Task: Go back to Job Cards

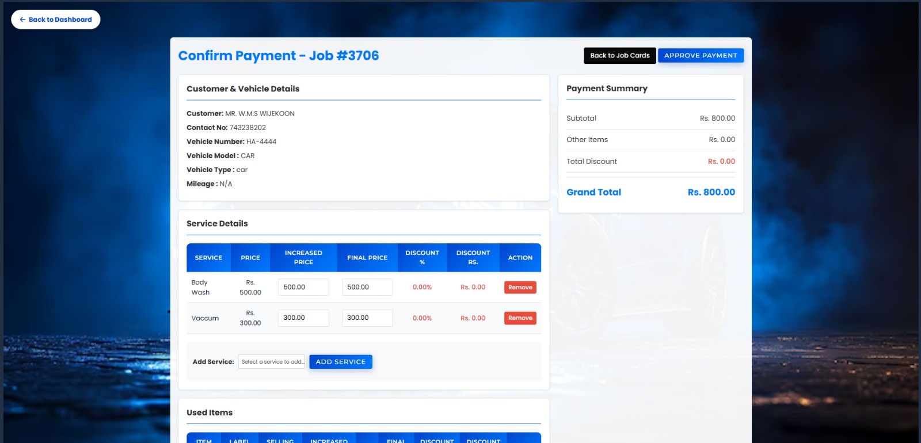Action: click(x=619, y=56)
